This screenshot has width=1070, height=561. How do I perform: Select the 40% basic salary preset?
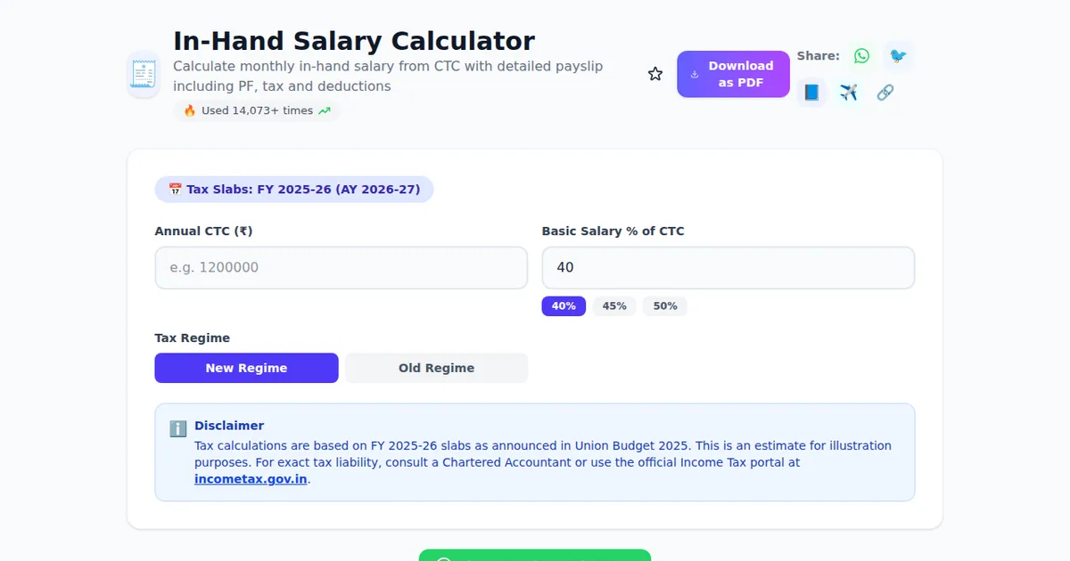click(x=564, y=306)
